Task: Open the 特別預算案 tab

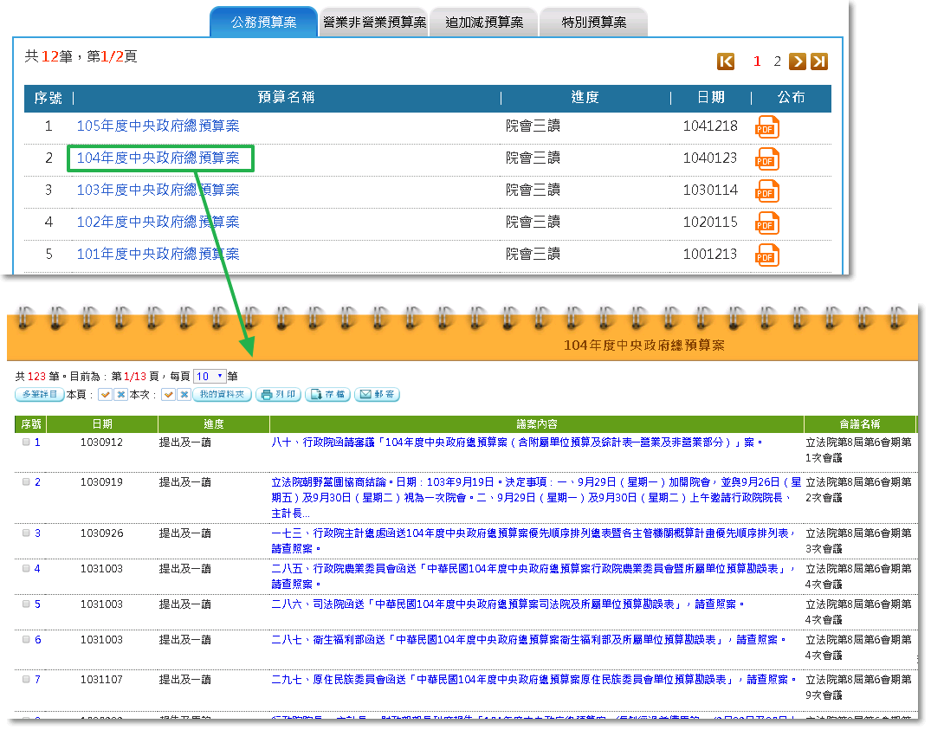Action: tap(593, 23)
